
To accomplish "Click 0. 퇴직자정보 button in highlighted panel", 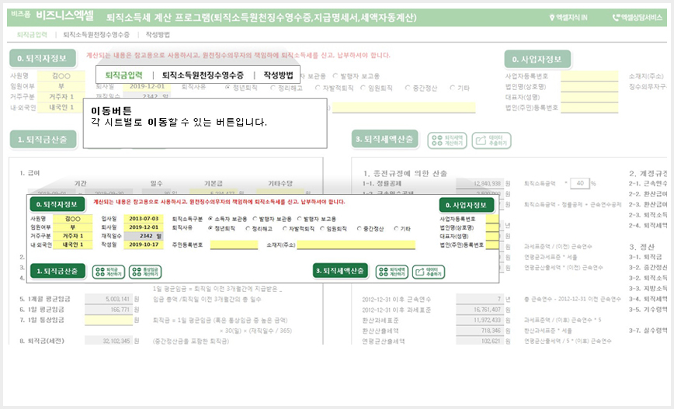I will pyautogui.click(x=57, y=205).
